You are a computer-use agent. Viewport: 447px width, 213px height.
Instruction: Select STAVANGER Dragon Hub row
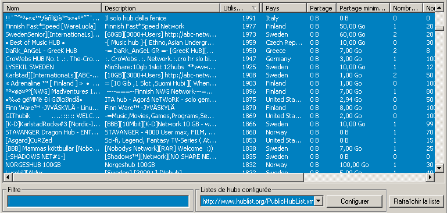[219, 132]
